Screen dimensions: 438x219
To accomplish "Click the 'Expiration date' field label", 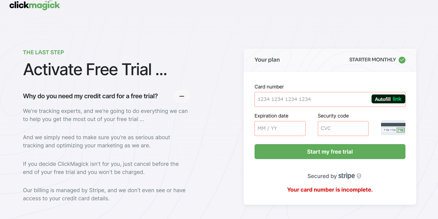I will click(271, 116).
